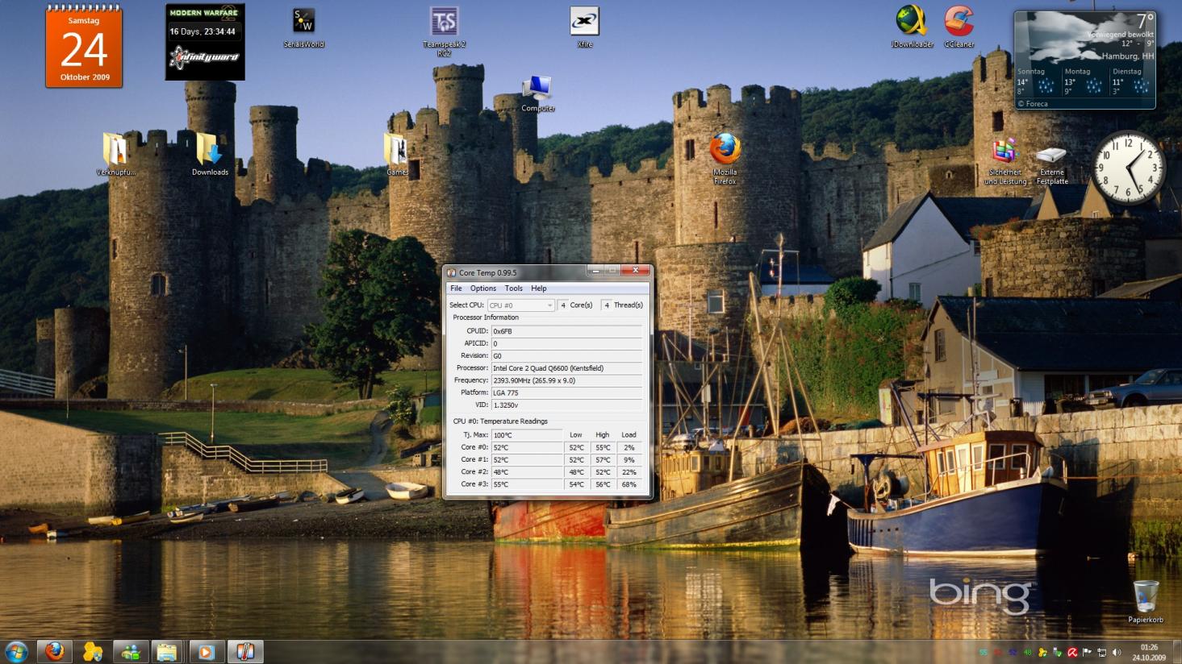This screenshot has height=664, width=1182.
Task: Launch Teamspeak 2 RC2 from desktop
Action: [444, 31]
